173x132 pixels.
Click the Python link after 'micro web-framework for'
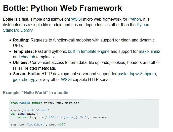(x=135, y=19)
